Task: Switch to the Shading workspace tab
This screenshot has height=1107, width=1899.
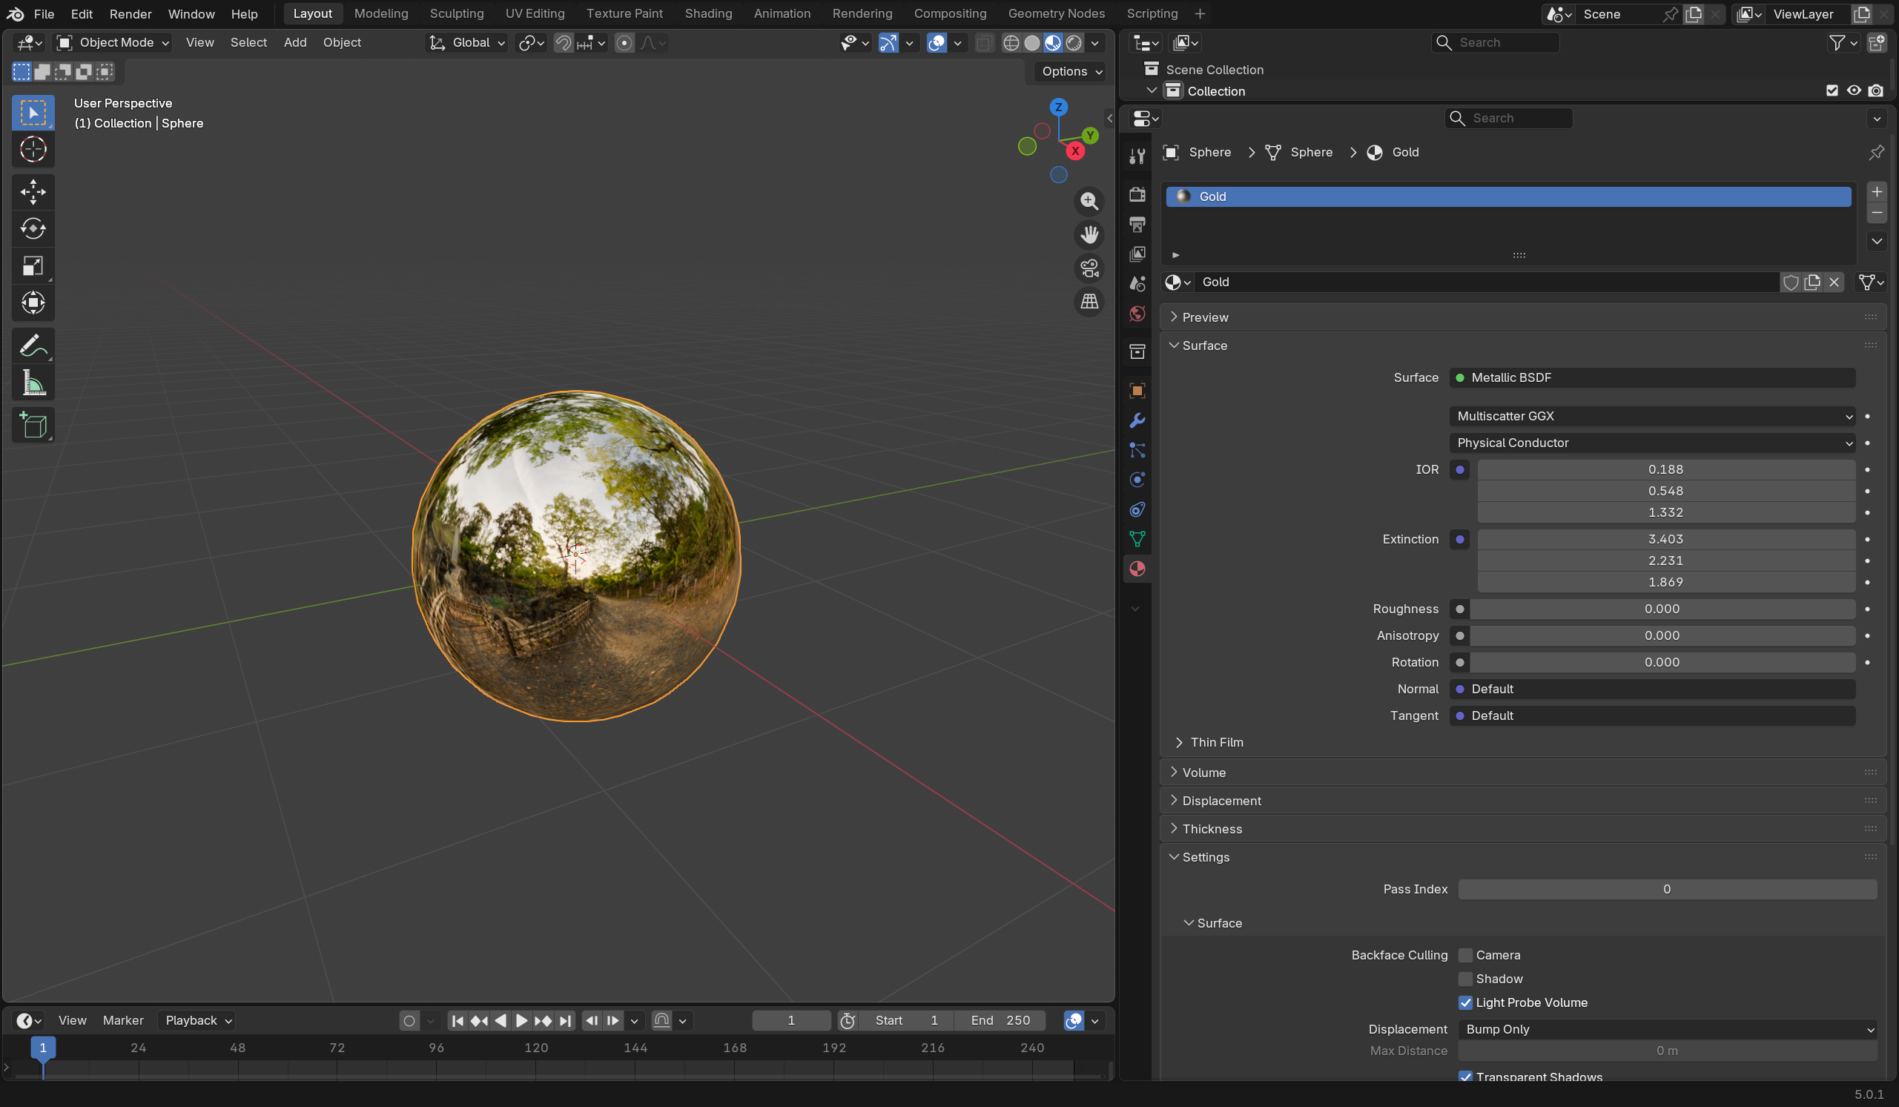Action: [x=707, y=13]
